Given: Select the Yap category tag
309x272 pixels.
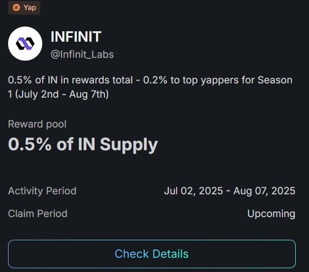Looking at the screenshot, I should 24,8.
